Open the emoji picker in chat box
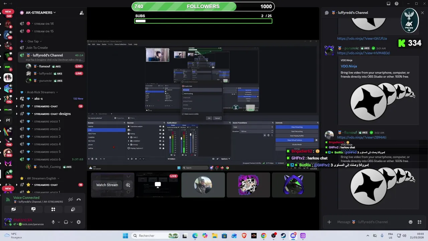Screen dimensions: 428x241 coord(411,222)
